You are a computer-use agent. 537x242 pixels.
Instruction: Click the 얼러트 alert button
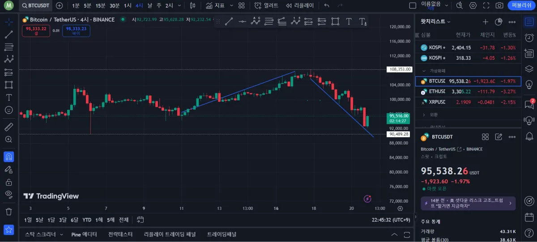[x=266, y=5]
